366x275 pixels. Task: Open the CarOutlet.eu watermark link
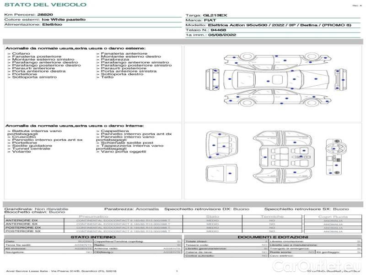point(334,264)
